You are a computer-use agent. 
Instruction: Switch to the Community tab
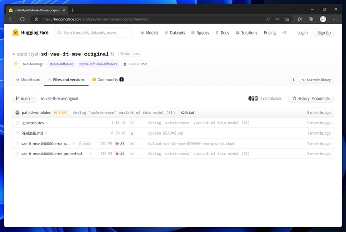(108, 80)
